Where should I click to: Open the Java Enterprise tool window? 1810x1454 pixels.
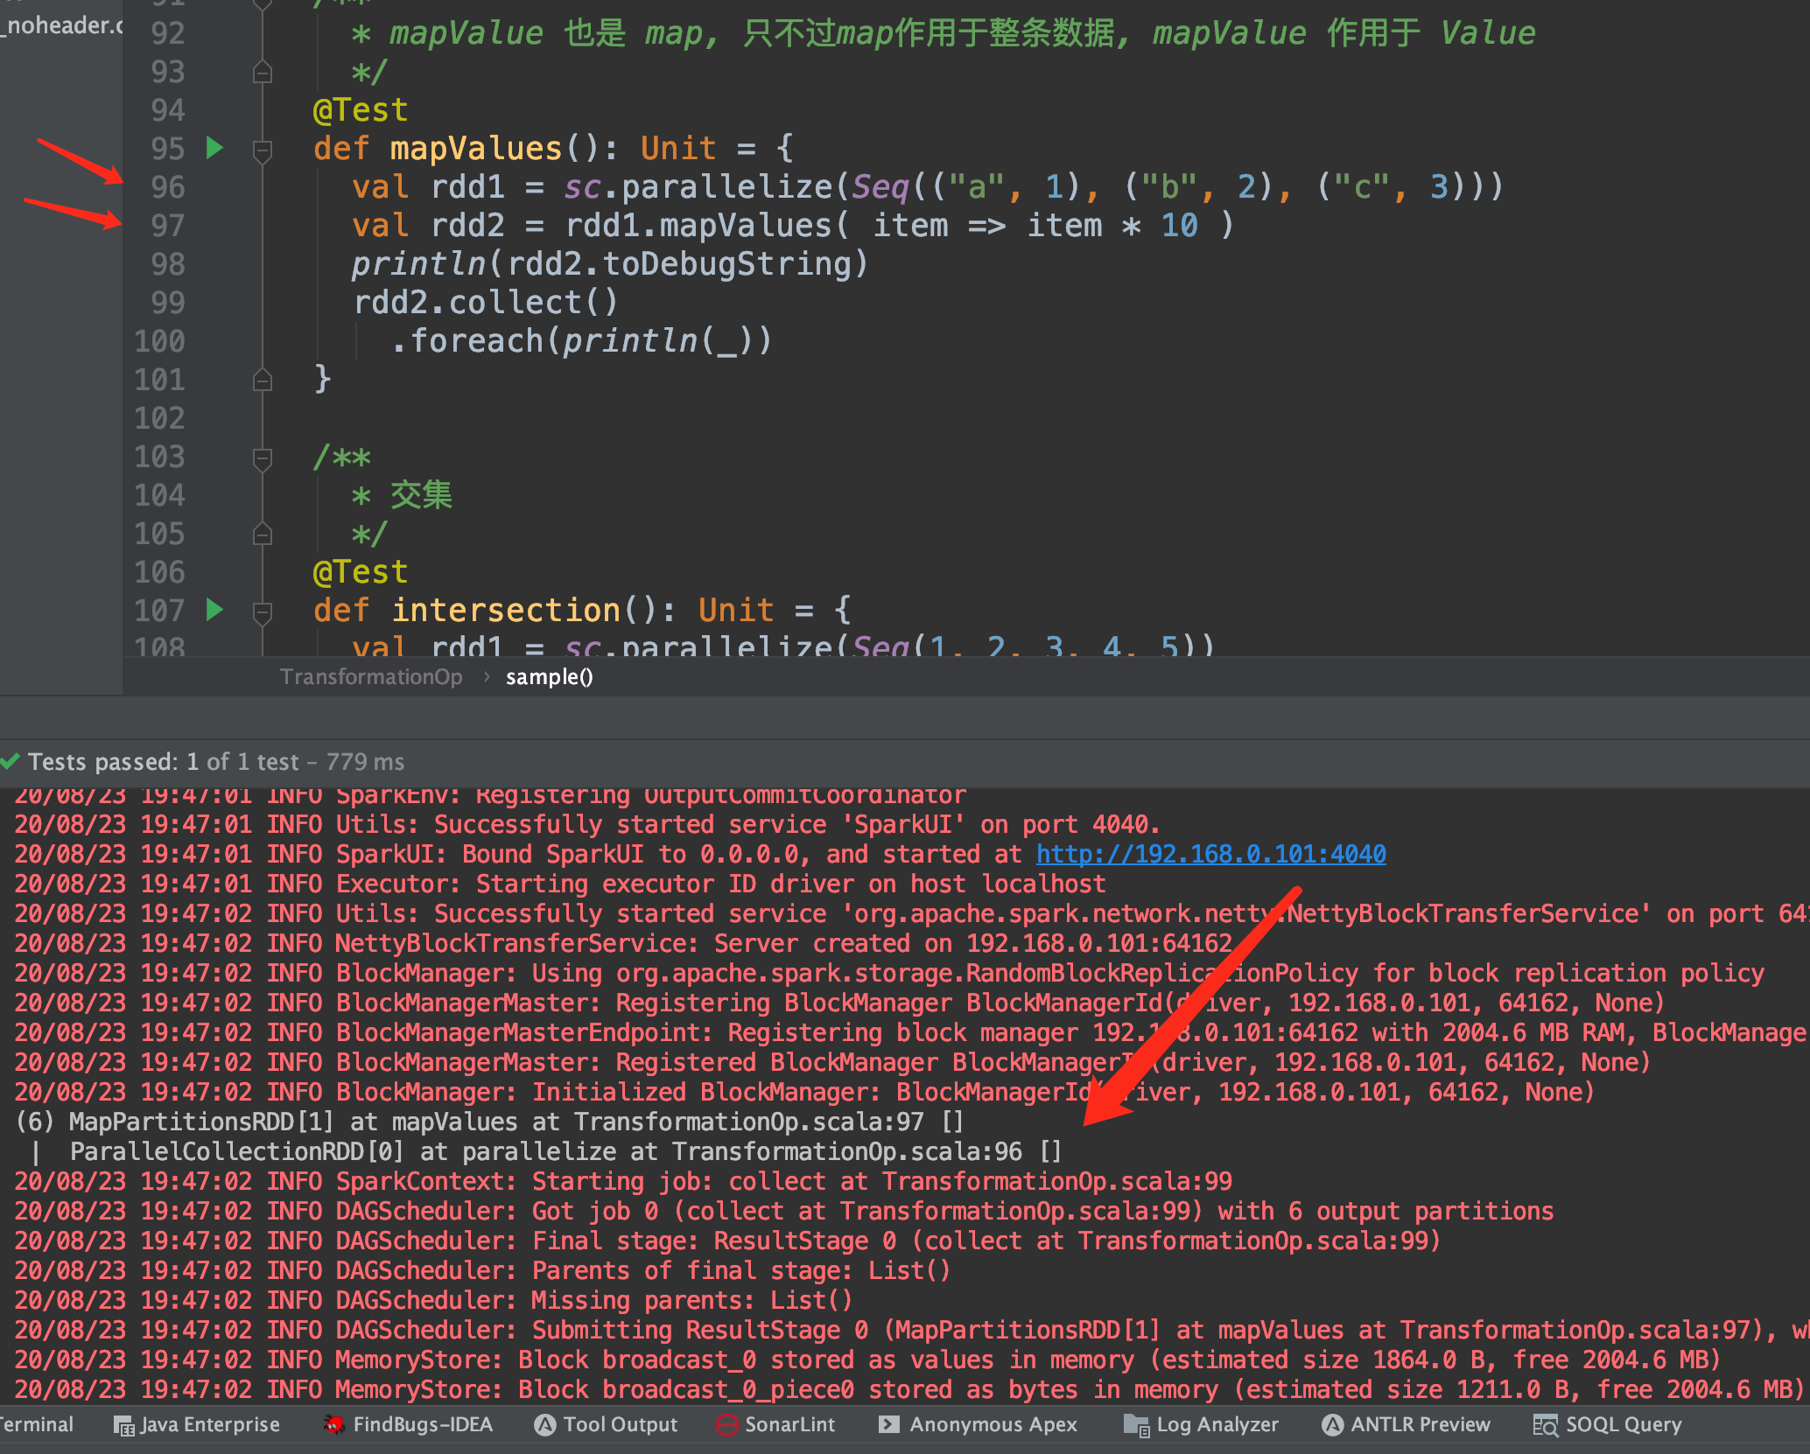point(197,1425)
